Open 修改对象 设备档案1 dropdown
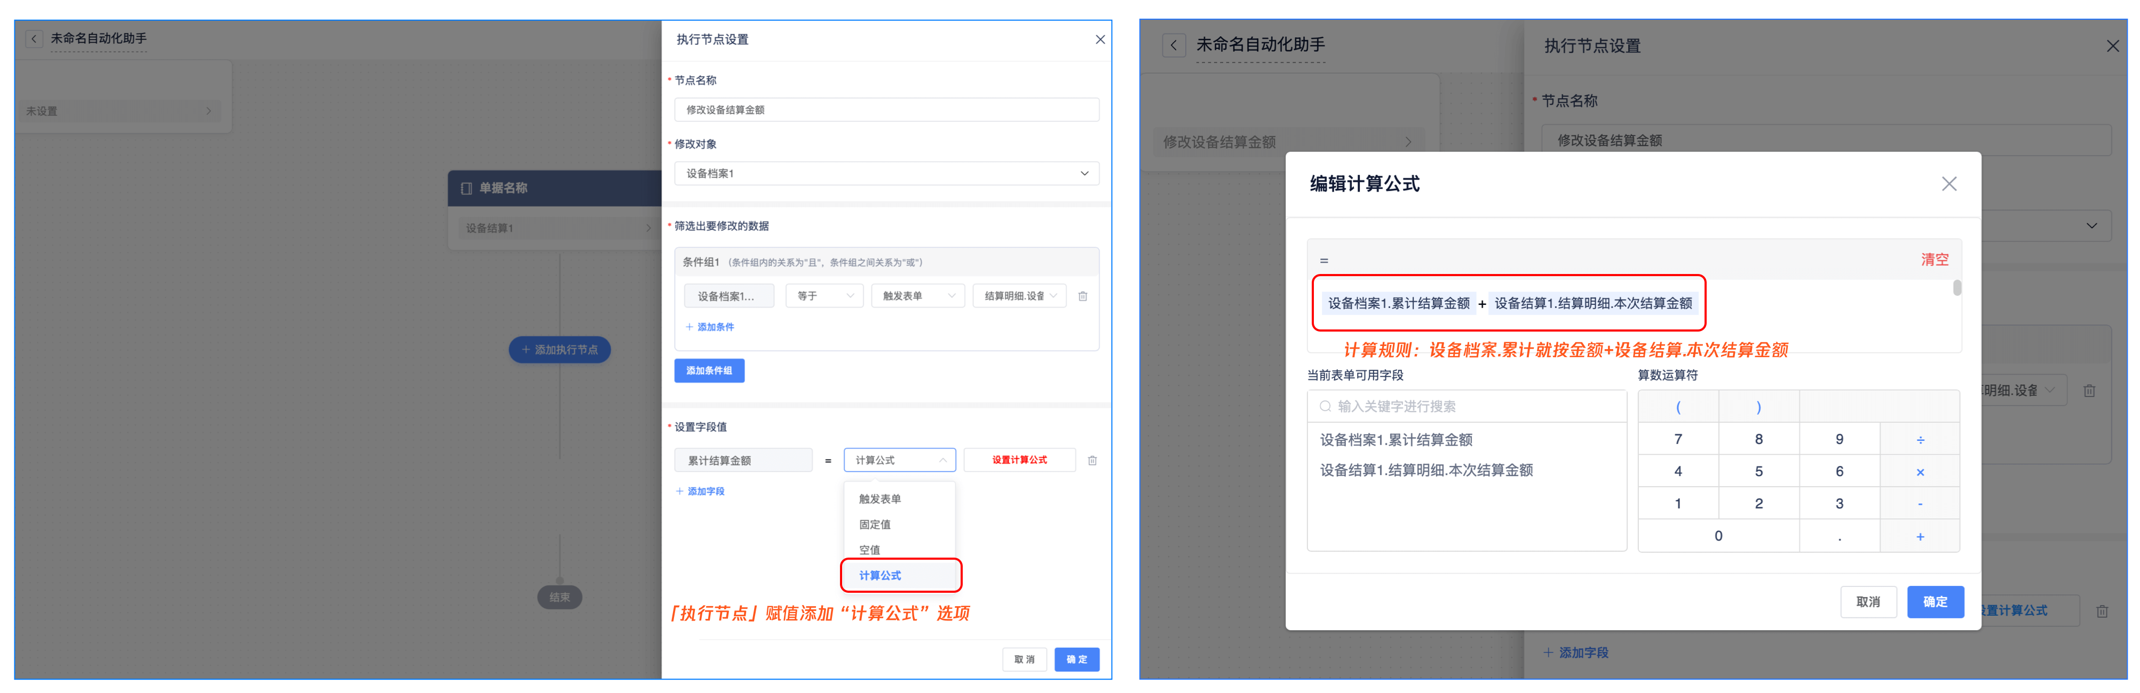The height and width of the screenshot is (693, 2140). (x=886, y=173)
